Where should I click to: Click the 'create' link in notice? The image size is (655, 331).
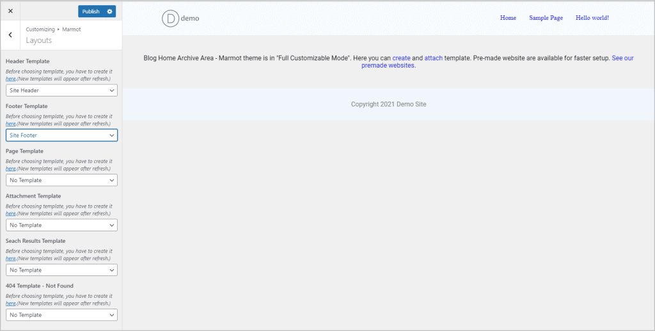[401, 58]
